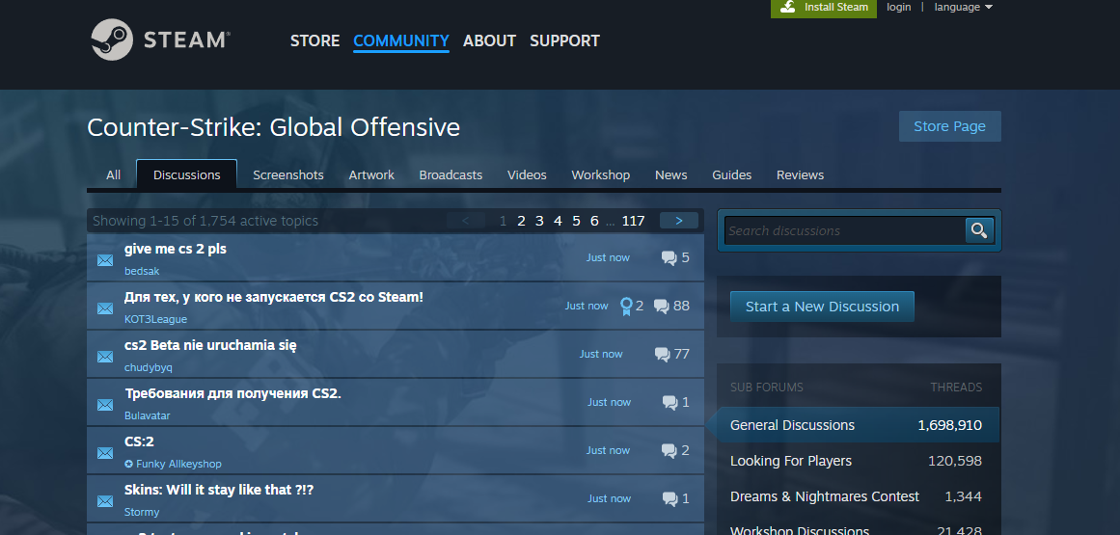Screen dimensions: 1120x535
Task: Click reply bubble icon on 'CS:2' topic
Action: point(669,451)
